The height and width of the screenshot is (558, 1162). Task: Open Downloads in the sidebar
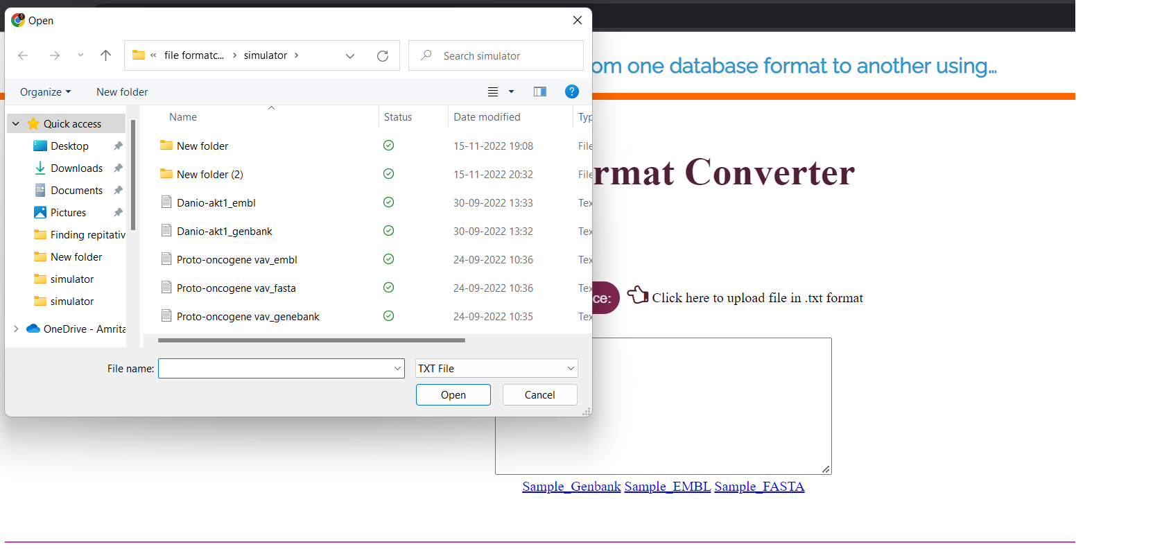[x=76, y=168]
